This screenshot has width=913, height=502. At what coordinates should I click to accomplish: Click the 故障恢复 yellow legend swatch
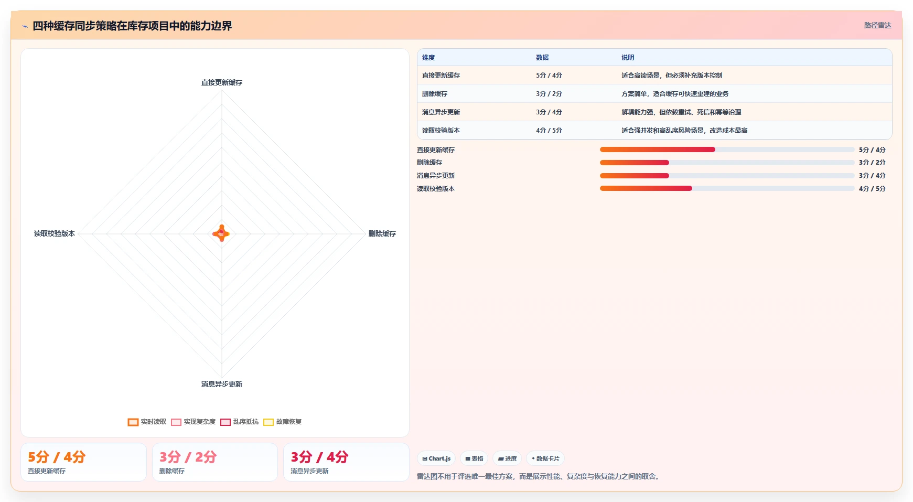tap(268, 422)
